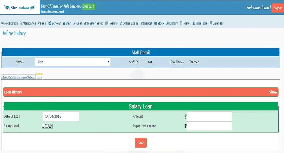Click the LOAN salary head link
This screenshot has width=284, height=153.
[x=47, y=126]
